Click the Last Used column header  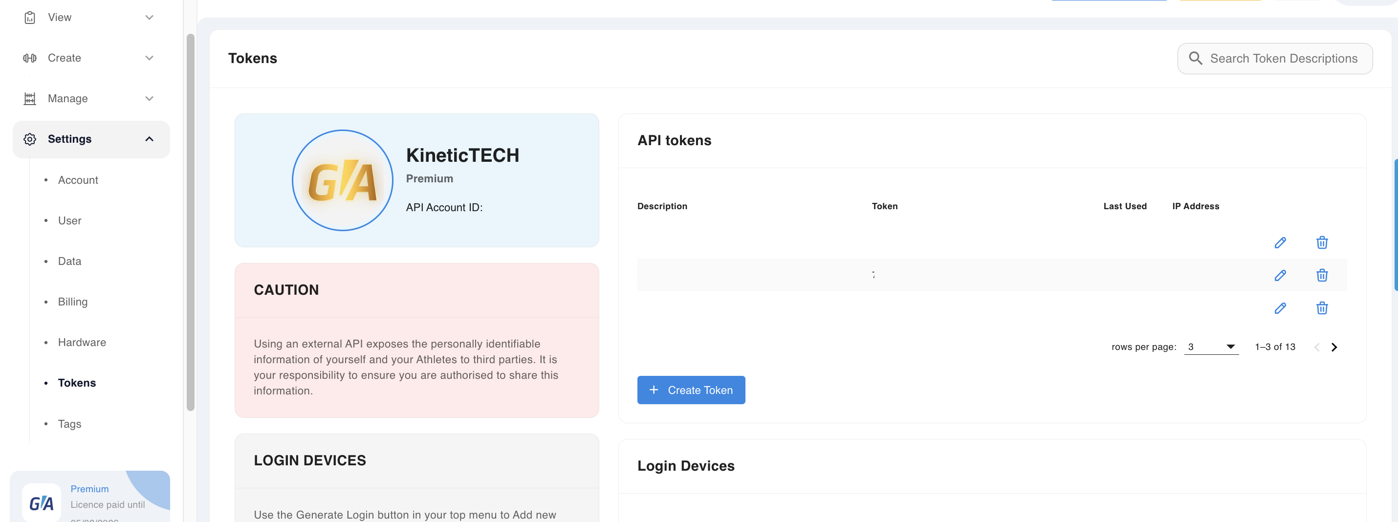tap(1124, 206)
